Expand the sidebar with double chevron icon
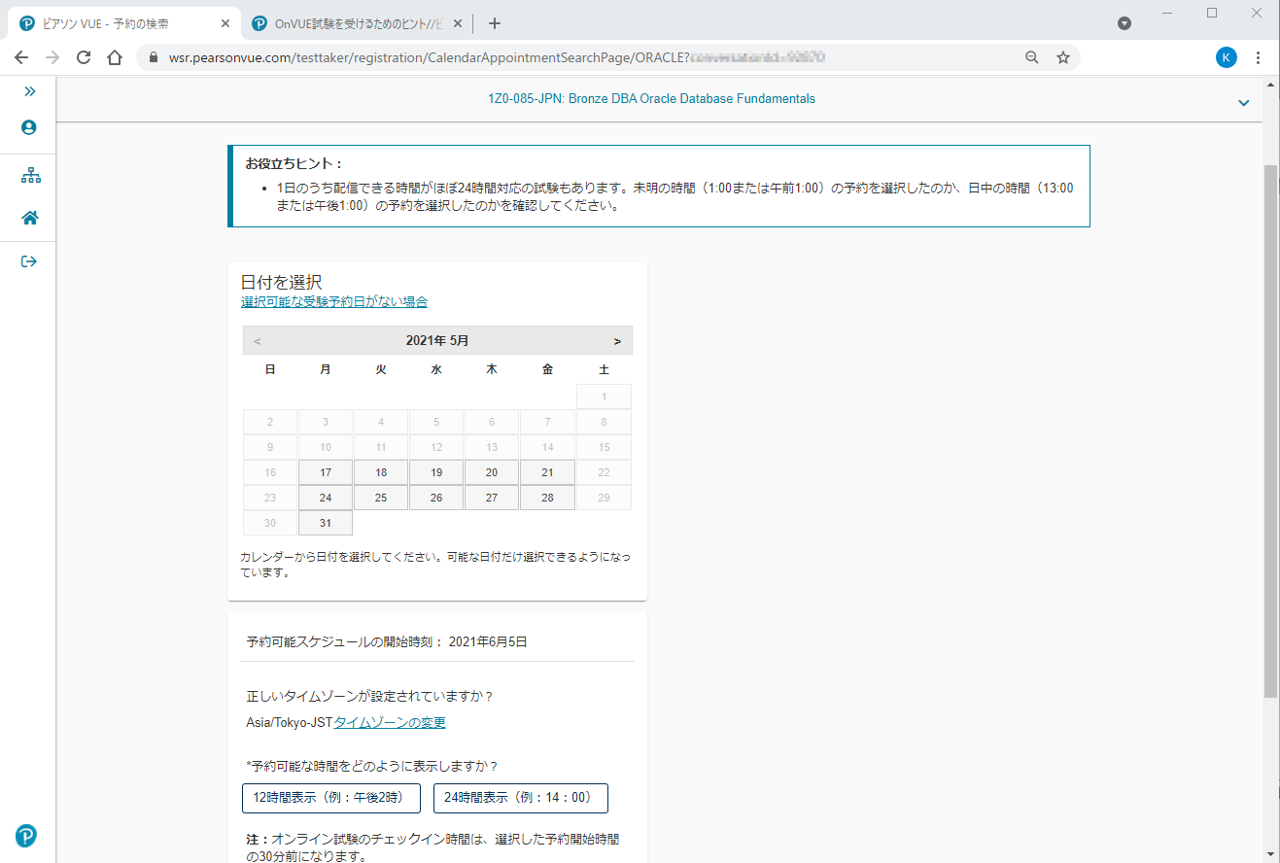1280x863 pixels. (x=29, y=91)
